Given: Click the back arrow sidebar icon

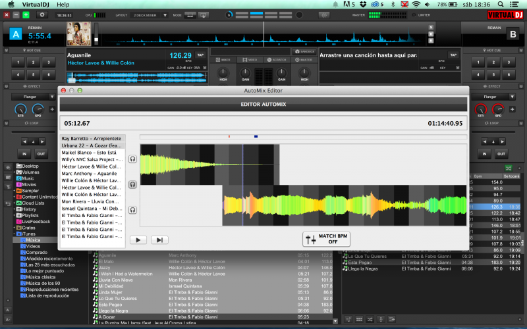Looking at the screenshot, I should [x=8, y=203].
